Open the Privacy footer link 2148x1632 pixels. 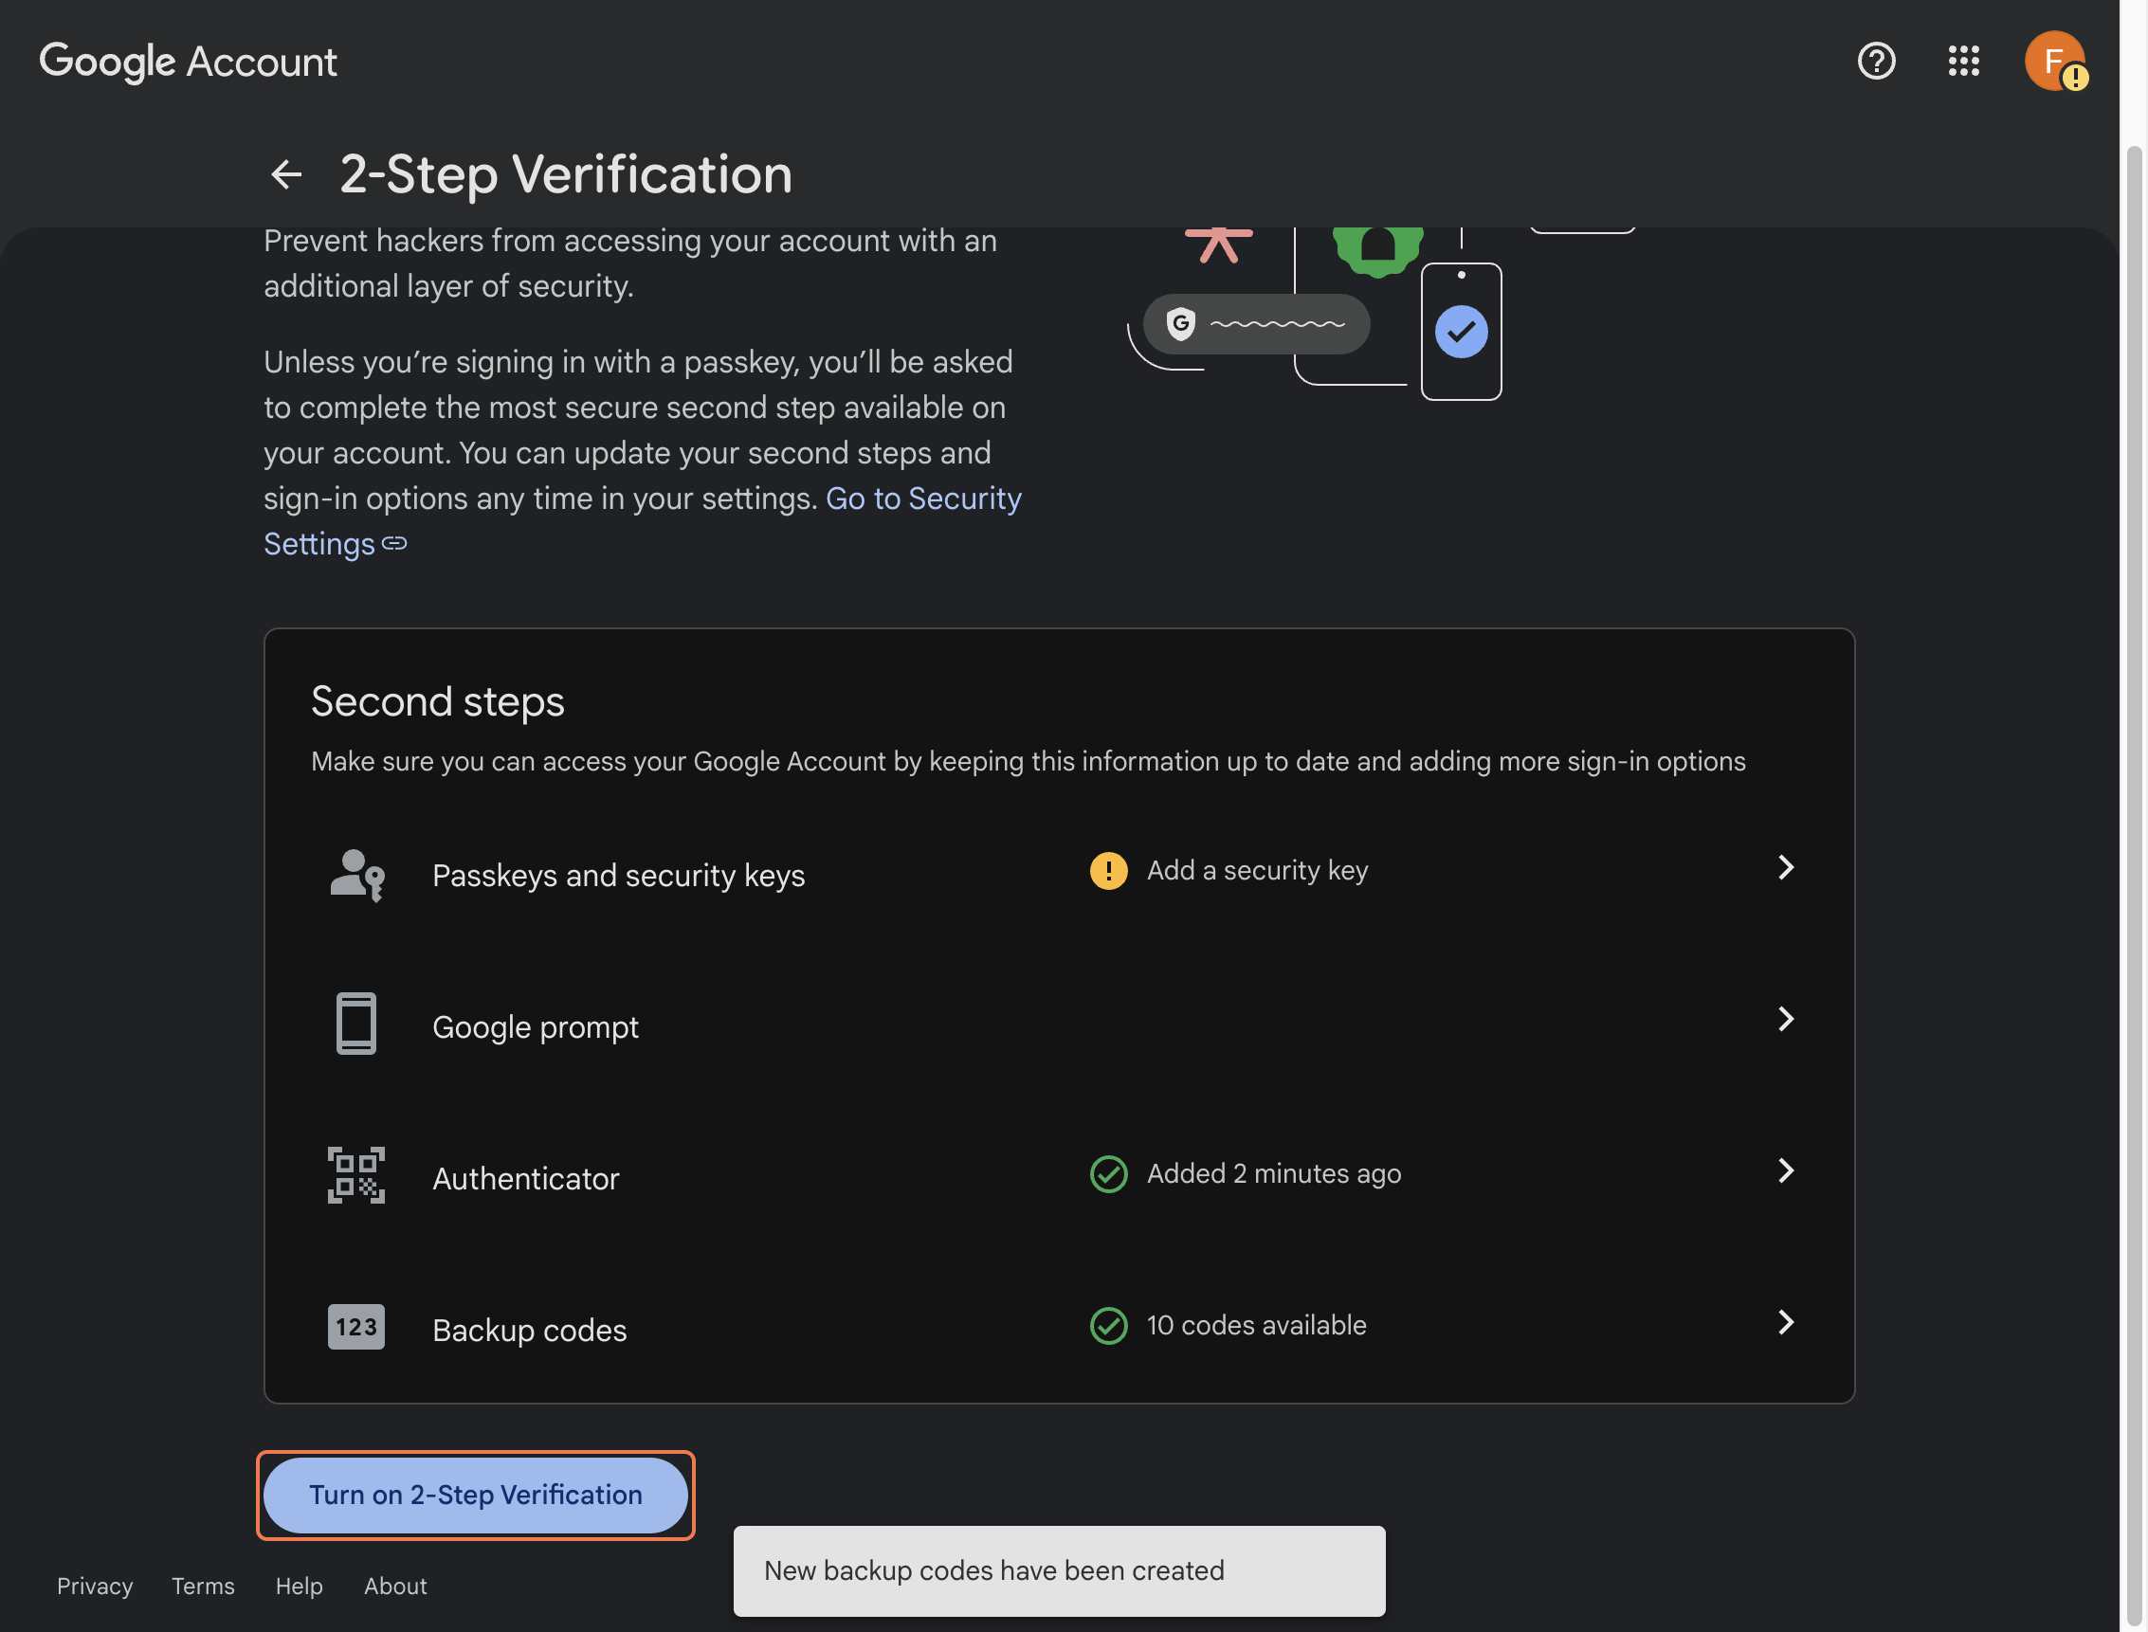[x=94, y=1587]
